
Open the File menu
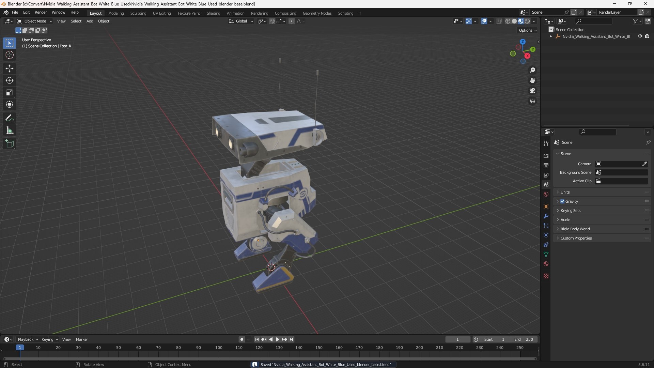tap(15, 12)
